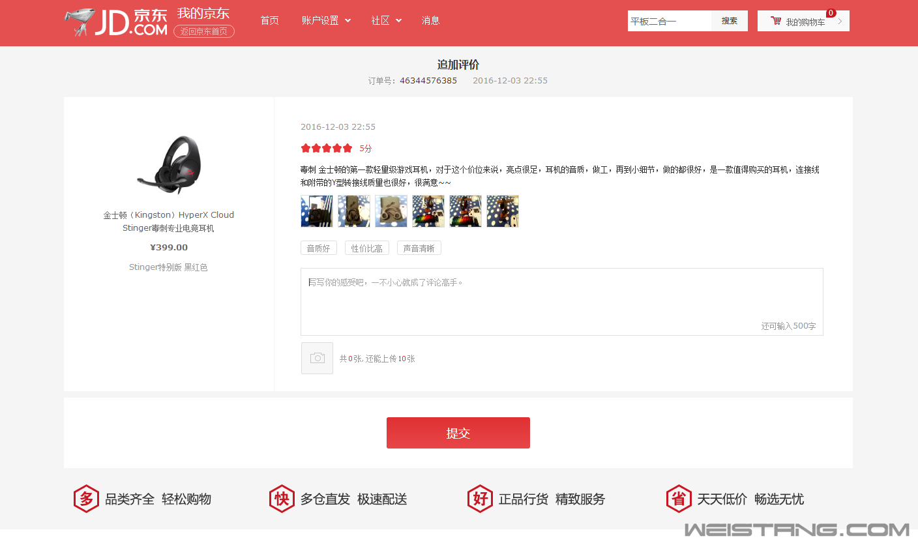
Task: Click 我的京东 heading link
Action: click(203, 14)
